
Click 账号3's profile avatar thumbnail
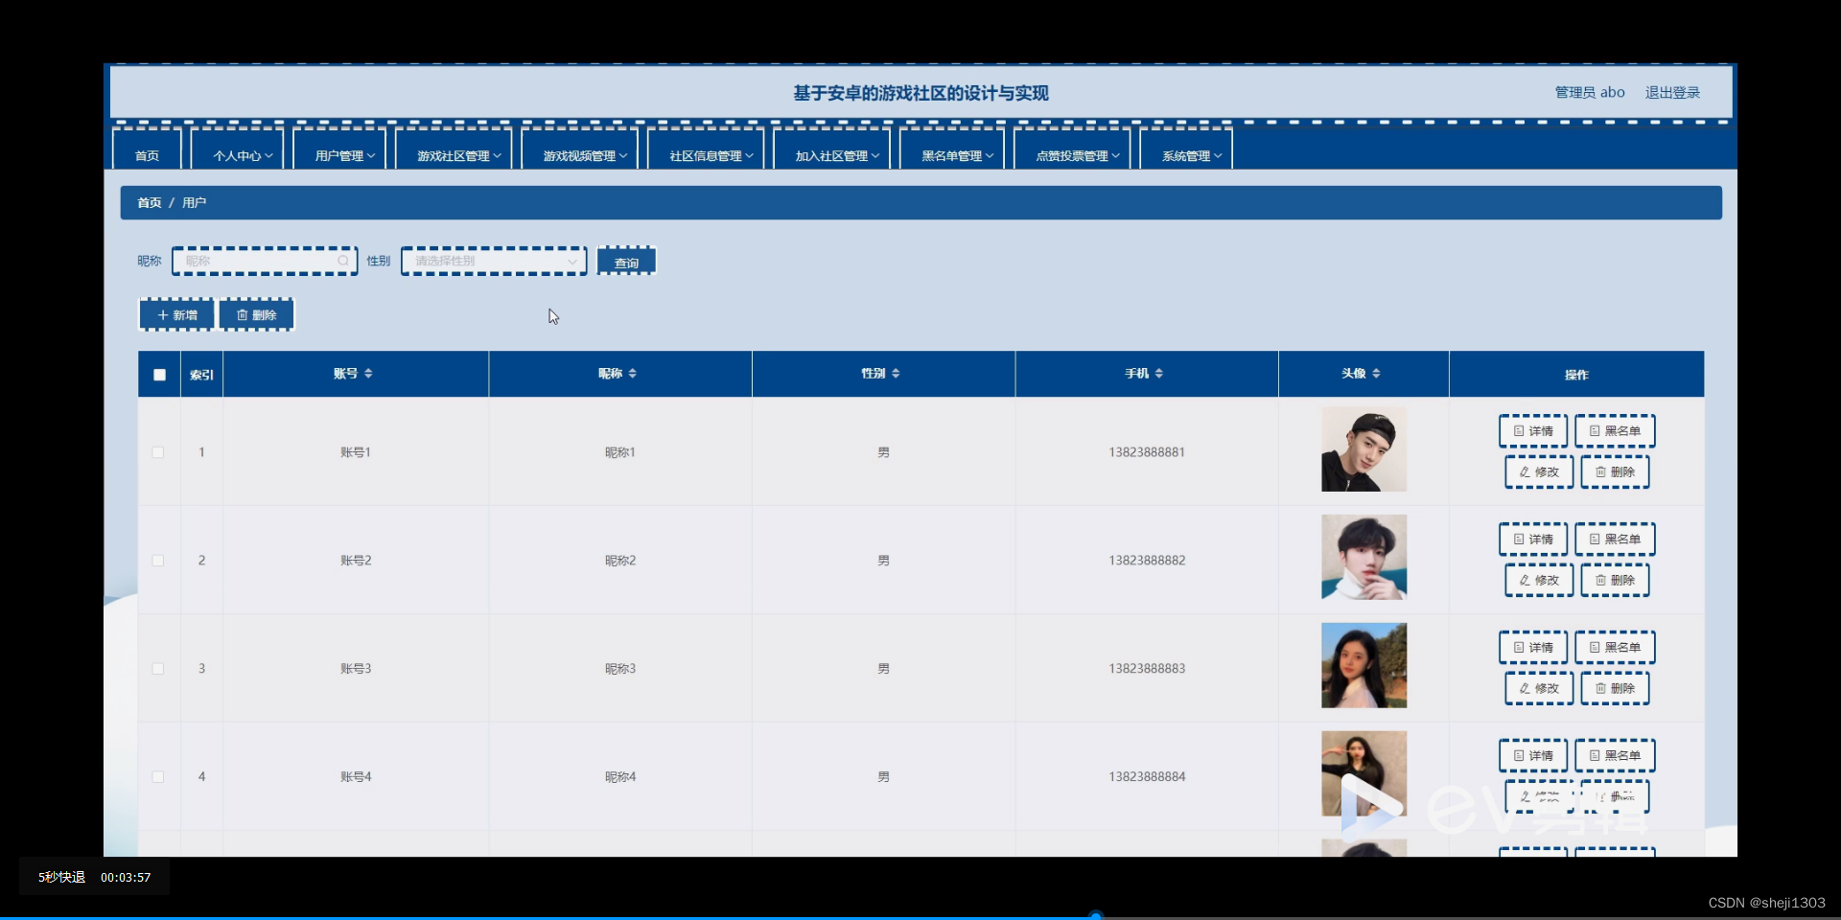(x=1363, y=665)
